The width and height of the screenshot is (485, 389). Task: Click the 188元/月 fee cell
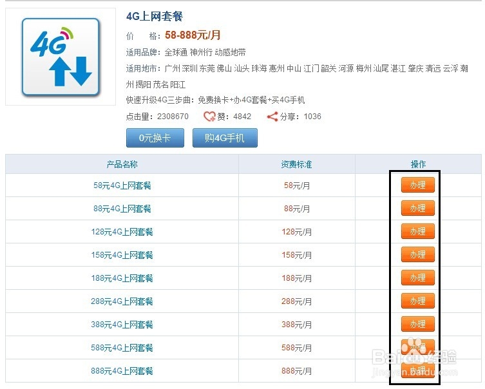tap(297, 278)
